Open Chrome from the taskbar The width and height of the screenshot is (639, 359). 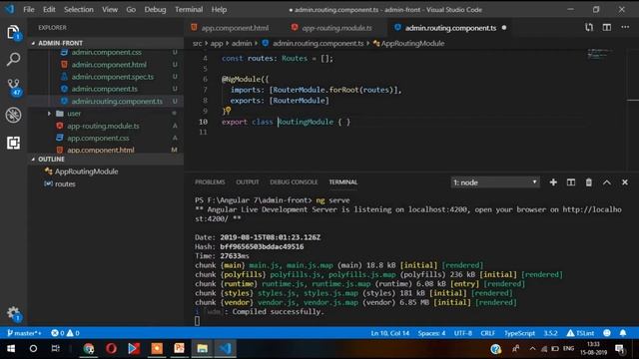tap(89, 349)
